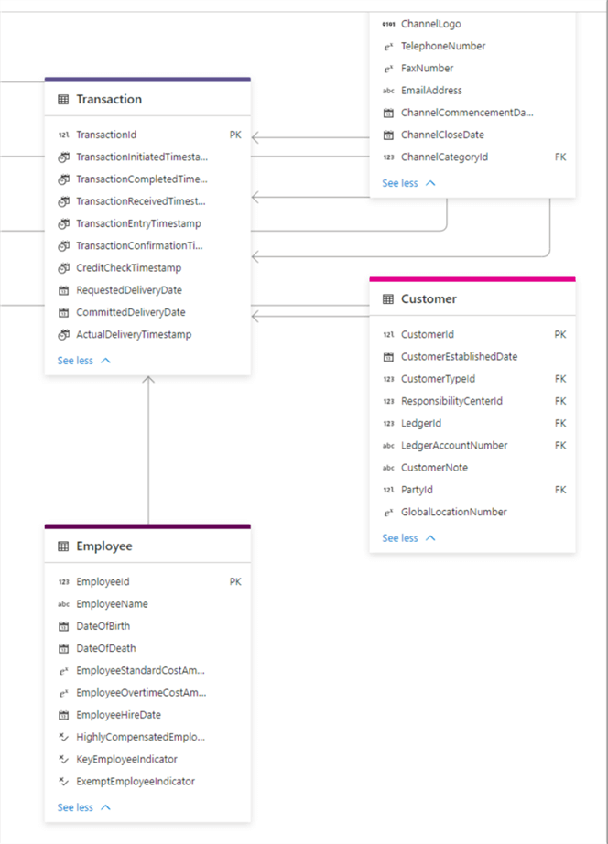This screenshot has width=608, height=844.
Task: Select the EmployeeOvertimeCostAm... column
Action: [147, 693]
